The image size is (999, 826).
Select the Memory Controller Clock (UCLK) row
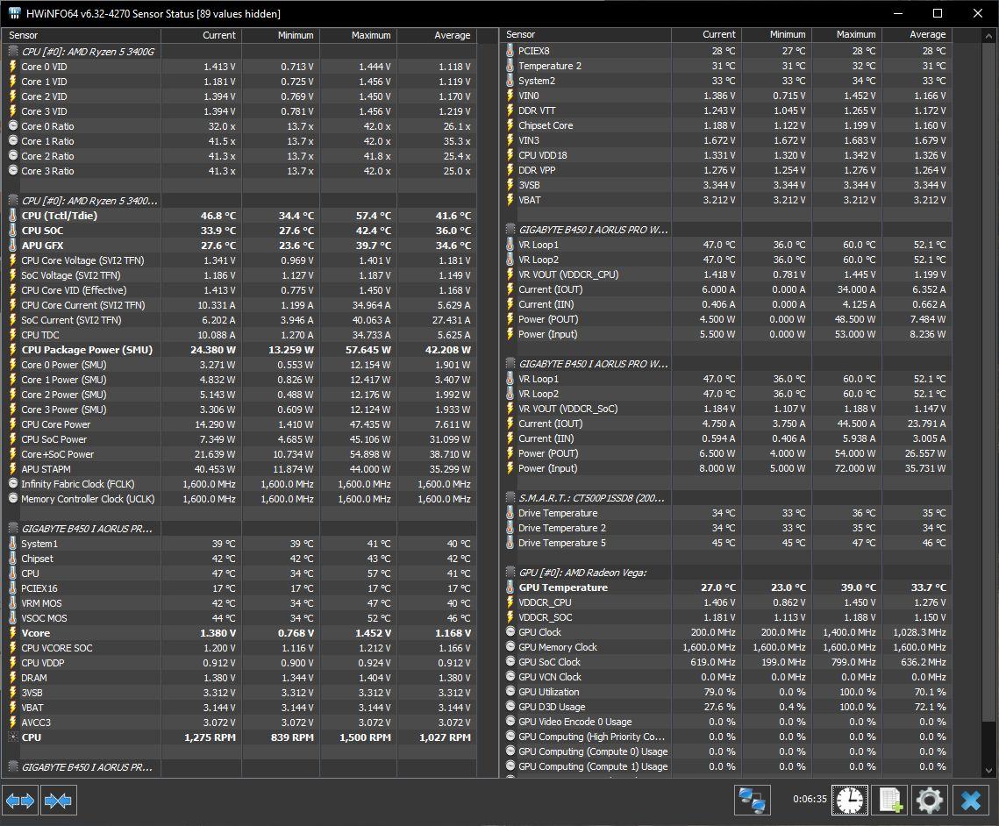tap(239, 499)
